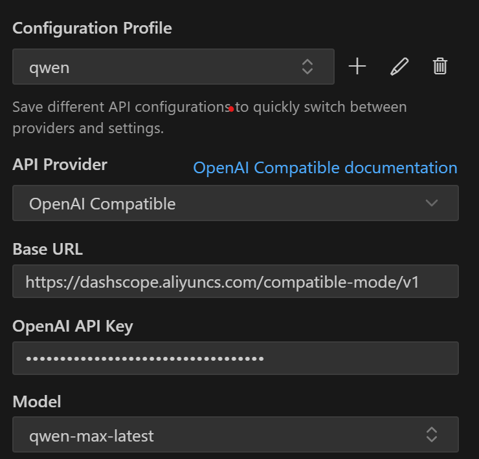Delete the qwen profile via trash icon
The width and height of the screenshot is (479, 459).
pos(440,66)
